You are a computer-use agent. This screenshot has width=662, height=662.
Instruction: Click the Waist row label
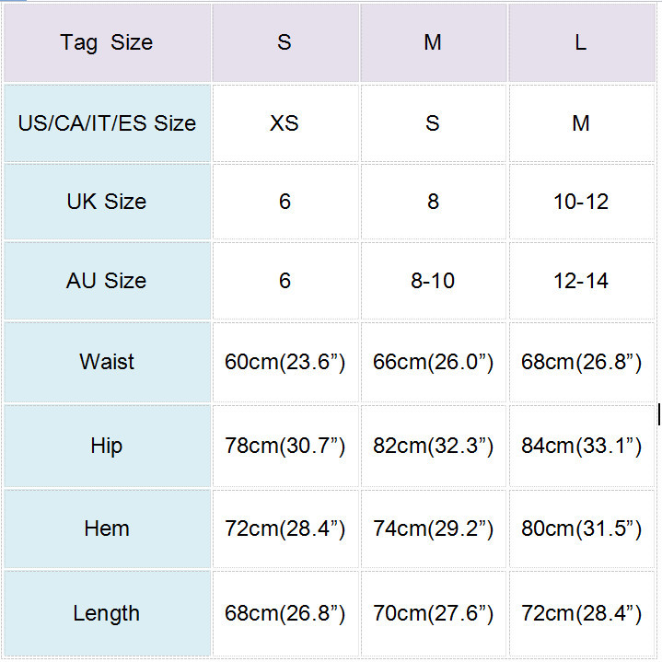click(x=107, y=362)
